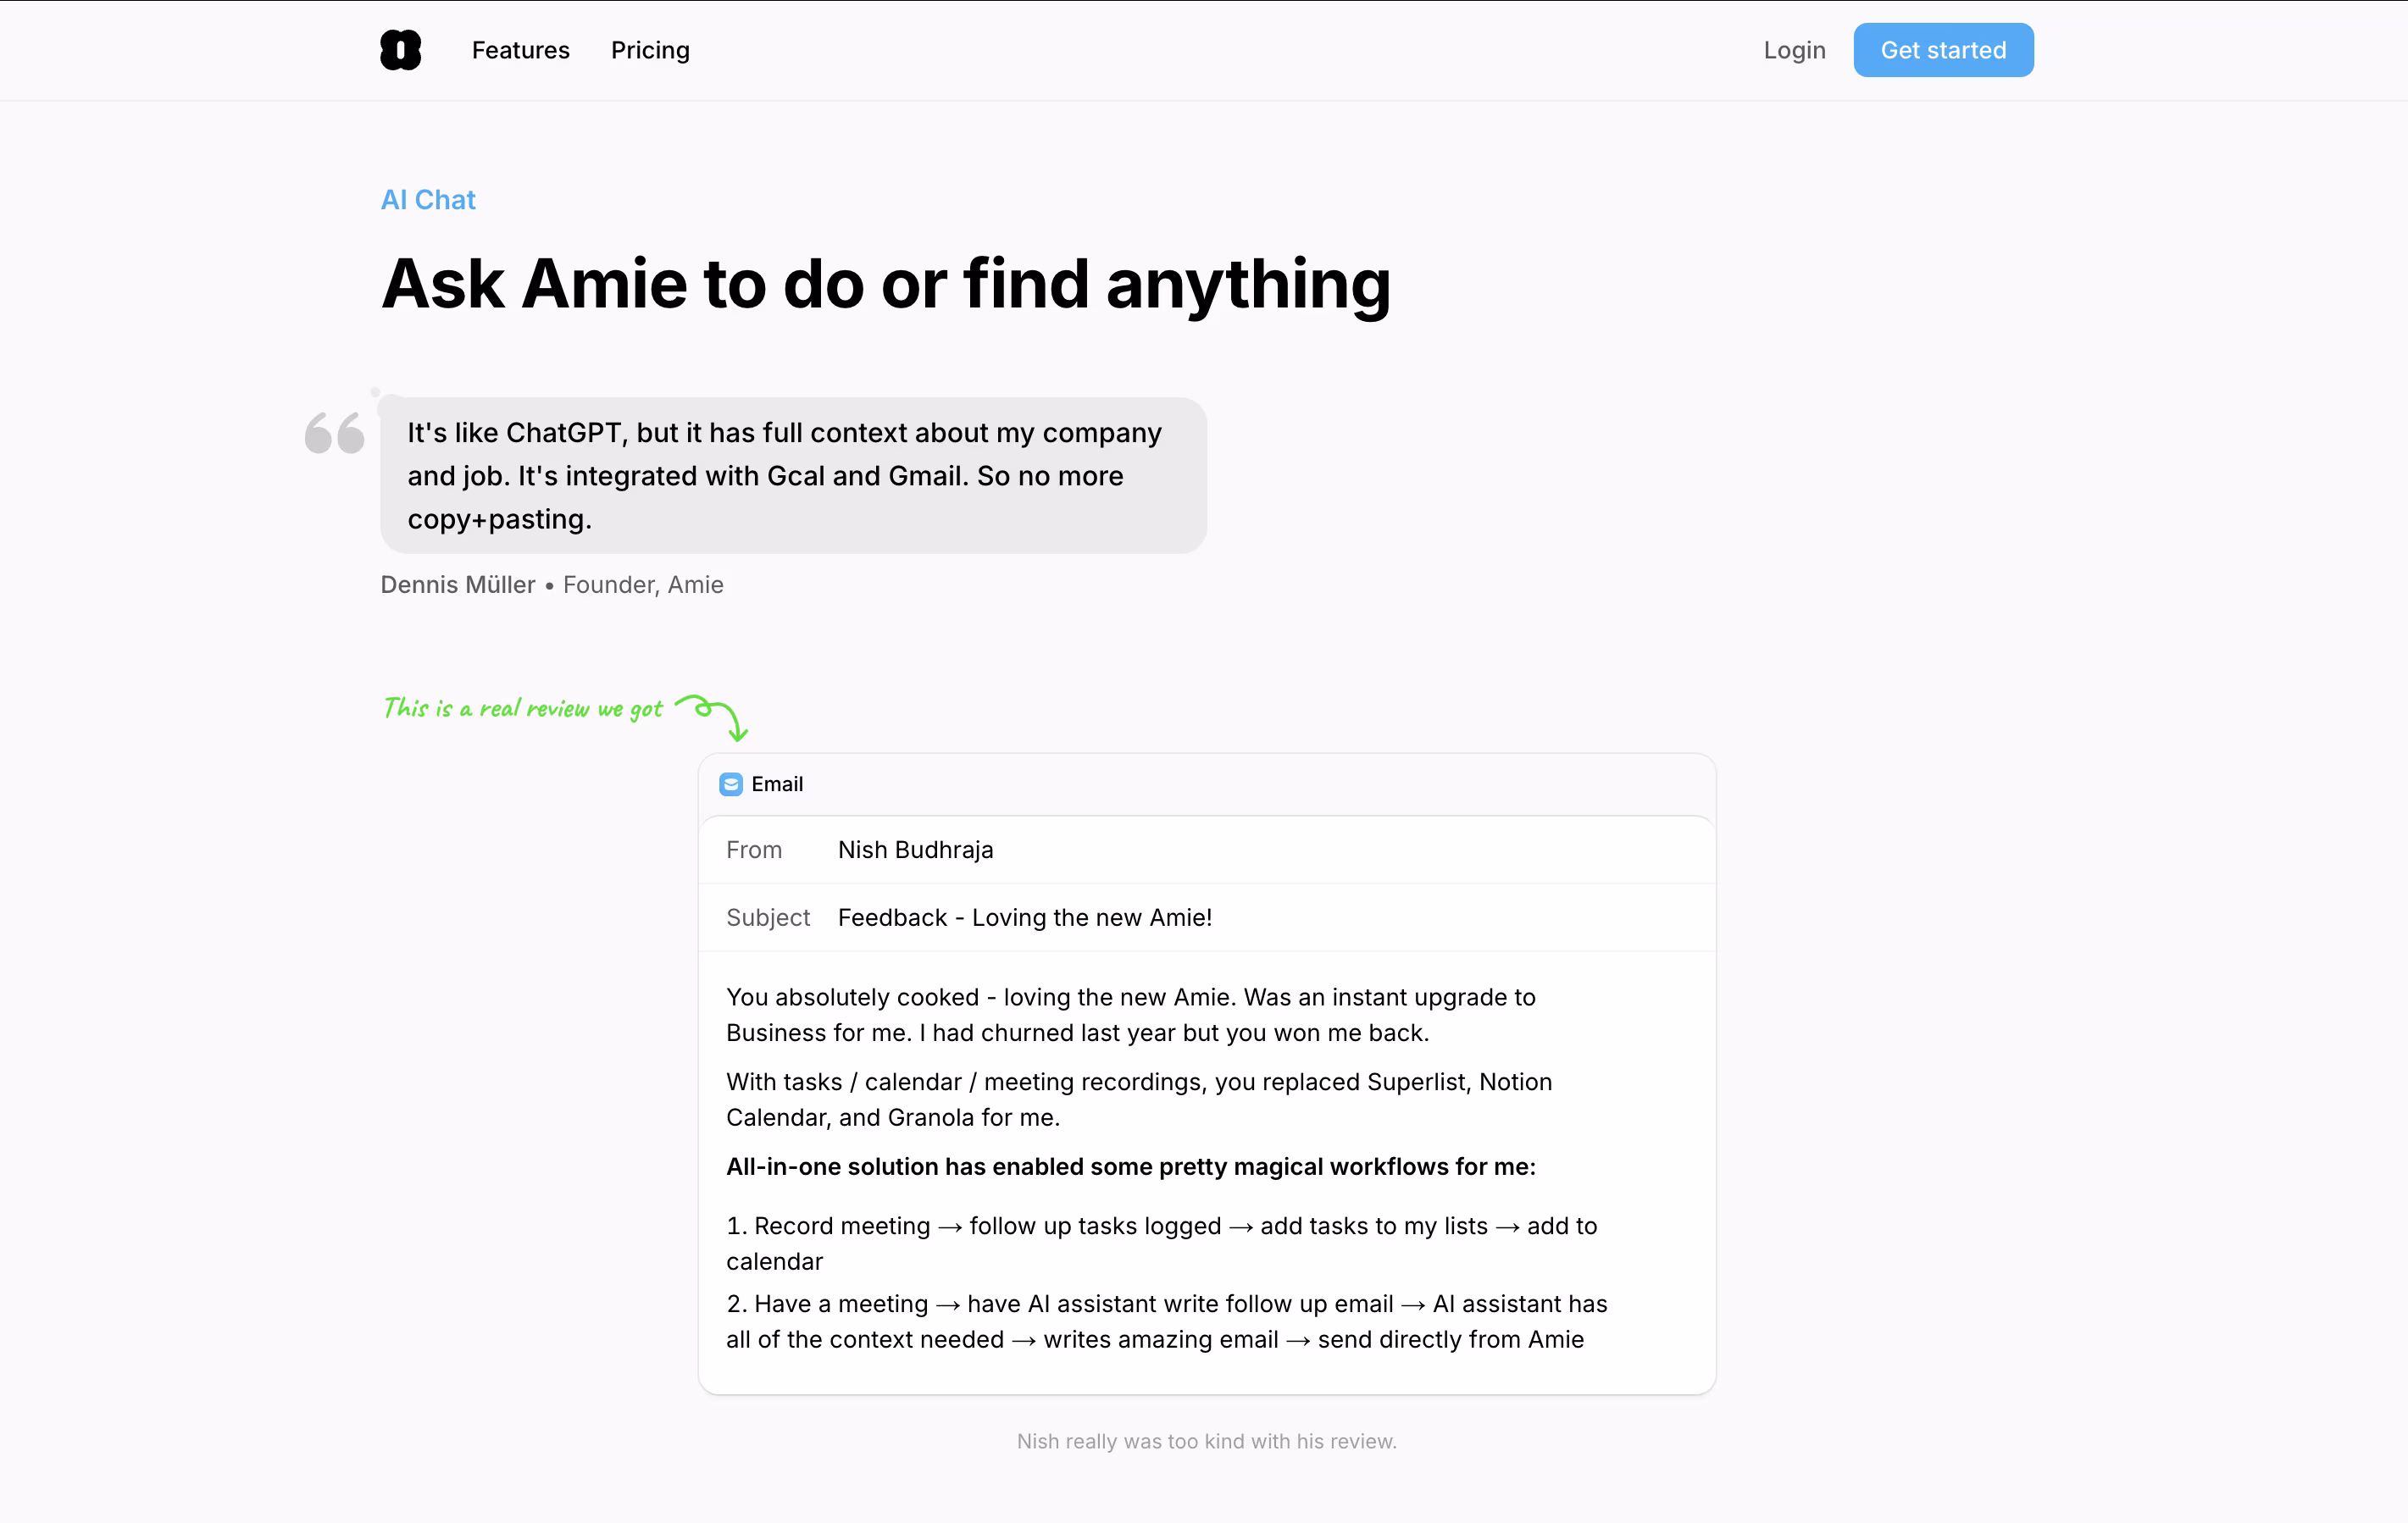This screenshot has height=1523, width=2408.
Task: Open the Features menu item
Action: click(x=520, y=50)
